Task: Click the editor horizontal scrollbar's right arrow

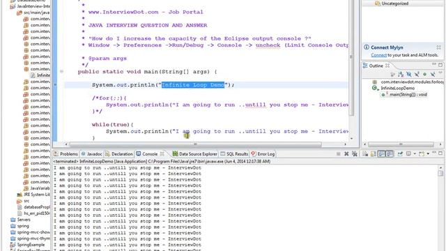Action: click(345, 144)
